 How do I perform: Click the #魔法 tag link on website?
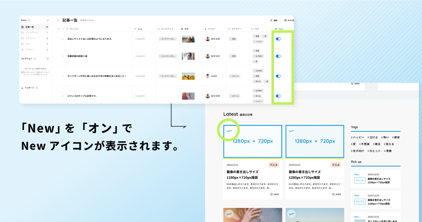tap(377, 144)
